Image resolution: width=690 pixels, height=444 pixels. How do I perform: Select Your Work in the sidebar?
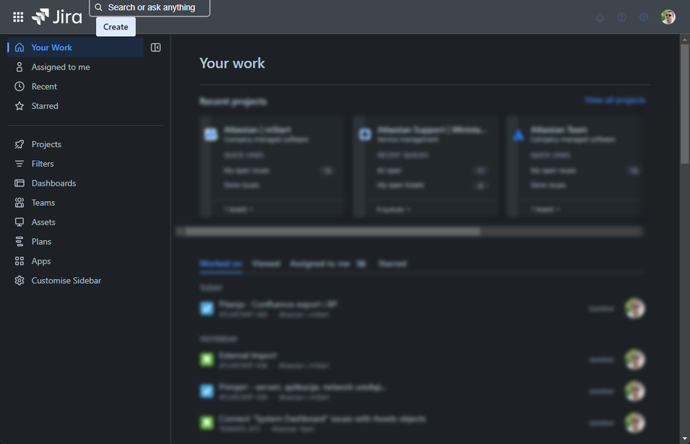[76, 48]
